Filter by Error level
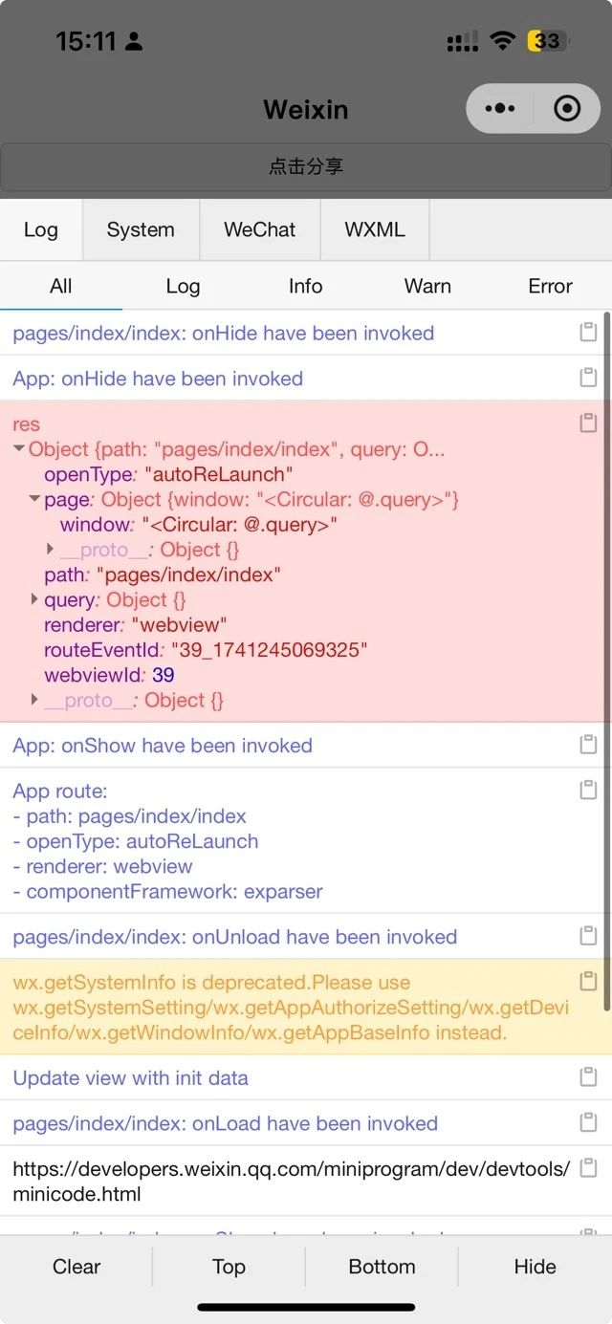The image size is (612, 1324). click(551, 286)
